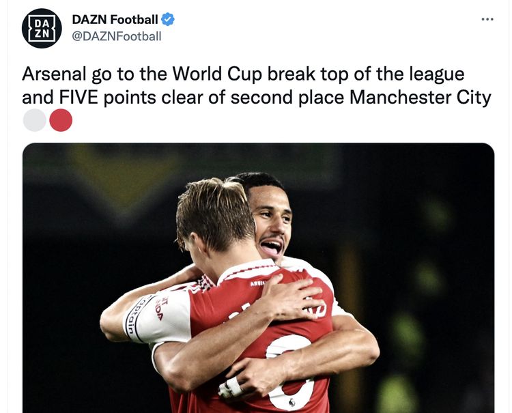Open the tweet's more options ellipsis
Viewport: 512px width, 413px height.
pyautogui.click(x=487, y=19)
